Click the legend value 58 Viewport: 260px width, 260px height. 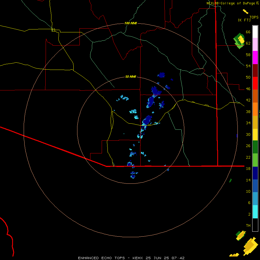coord(248,55)
